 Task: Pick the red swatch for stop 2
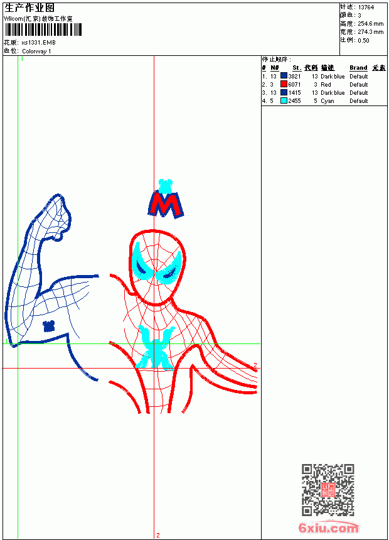coord(284,84)
